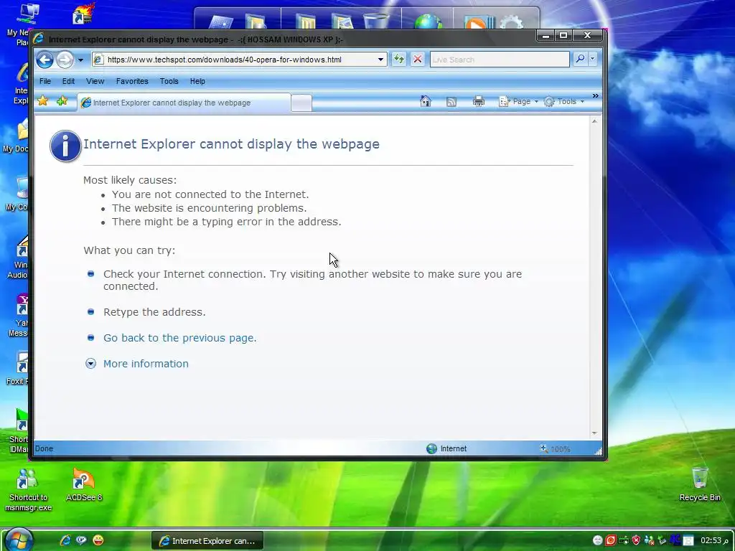Click the Forward arrow navigation button
This screenshot has height=551, width=735.
65,60
